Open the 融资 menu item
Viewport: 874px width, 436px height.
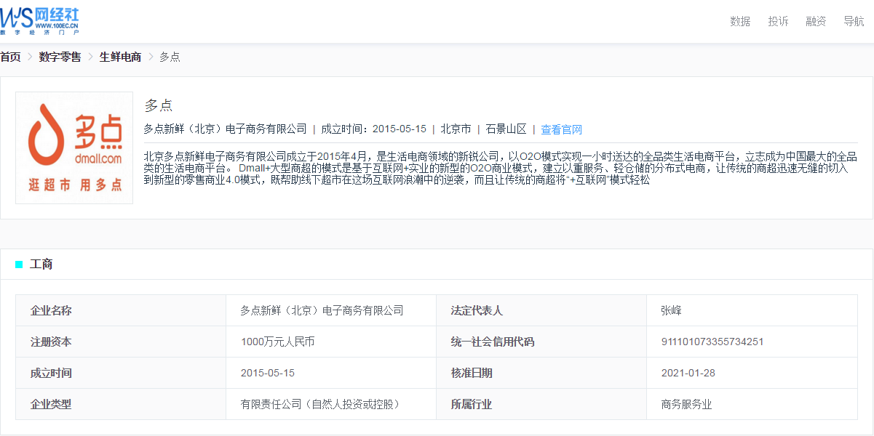click(x=816, y=21)
